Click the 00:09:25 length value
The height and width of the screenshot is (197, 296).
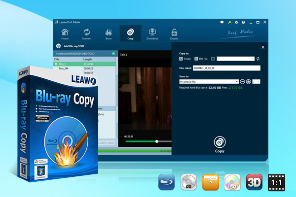[x=88, y=68]
